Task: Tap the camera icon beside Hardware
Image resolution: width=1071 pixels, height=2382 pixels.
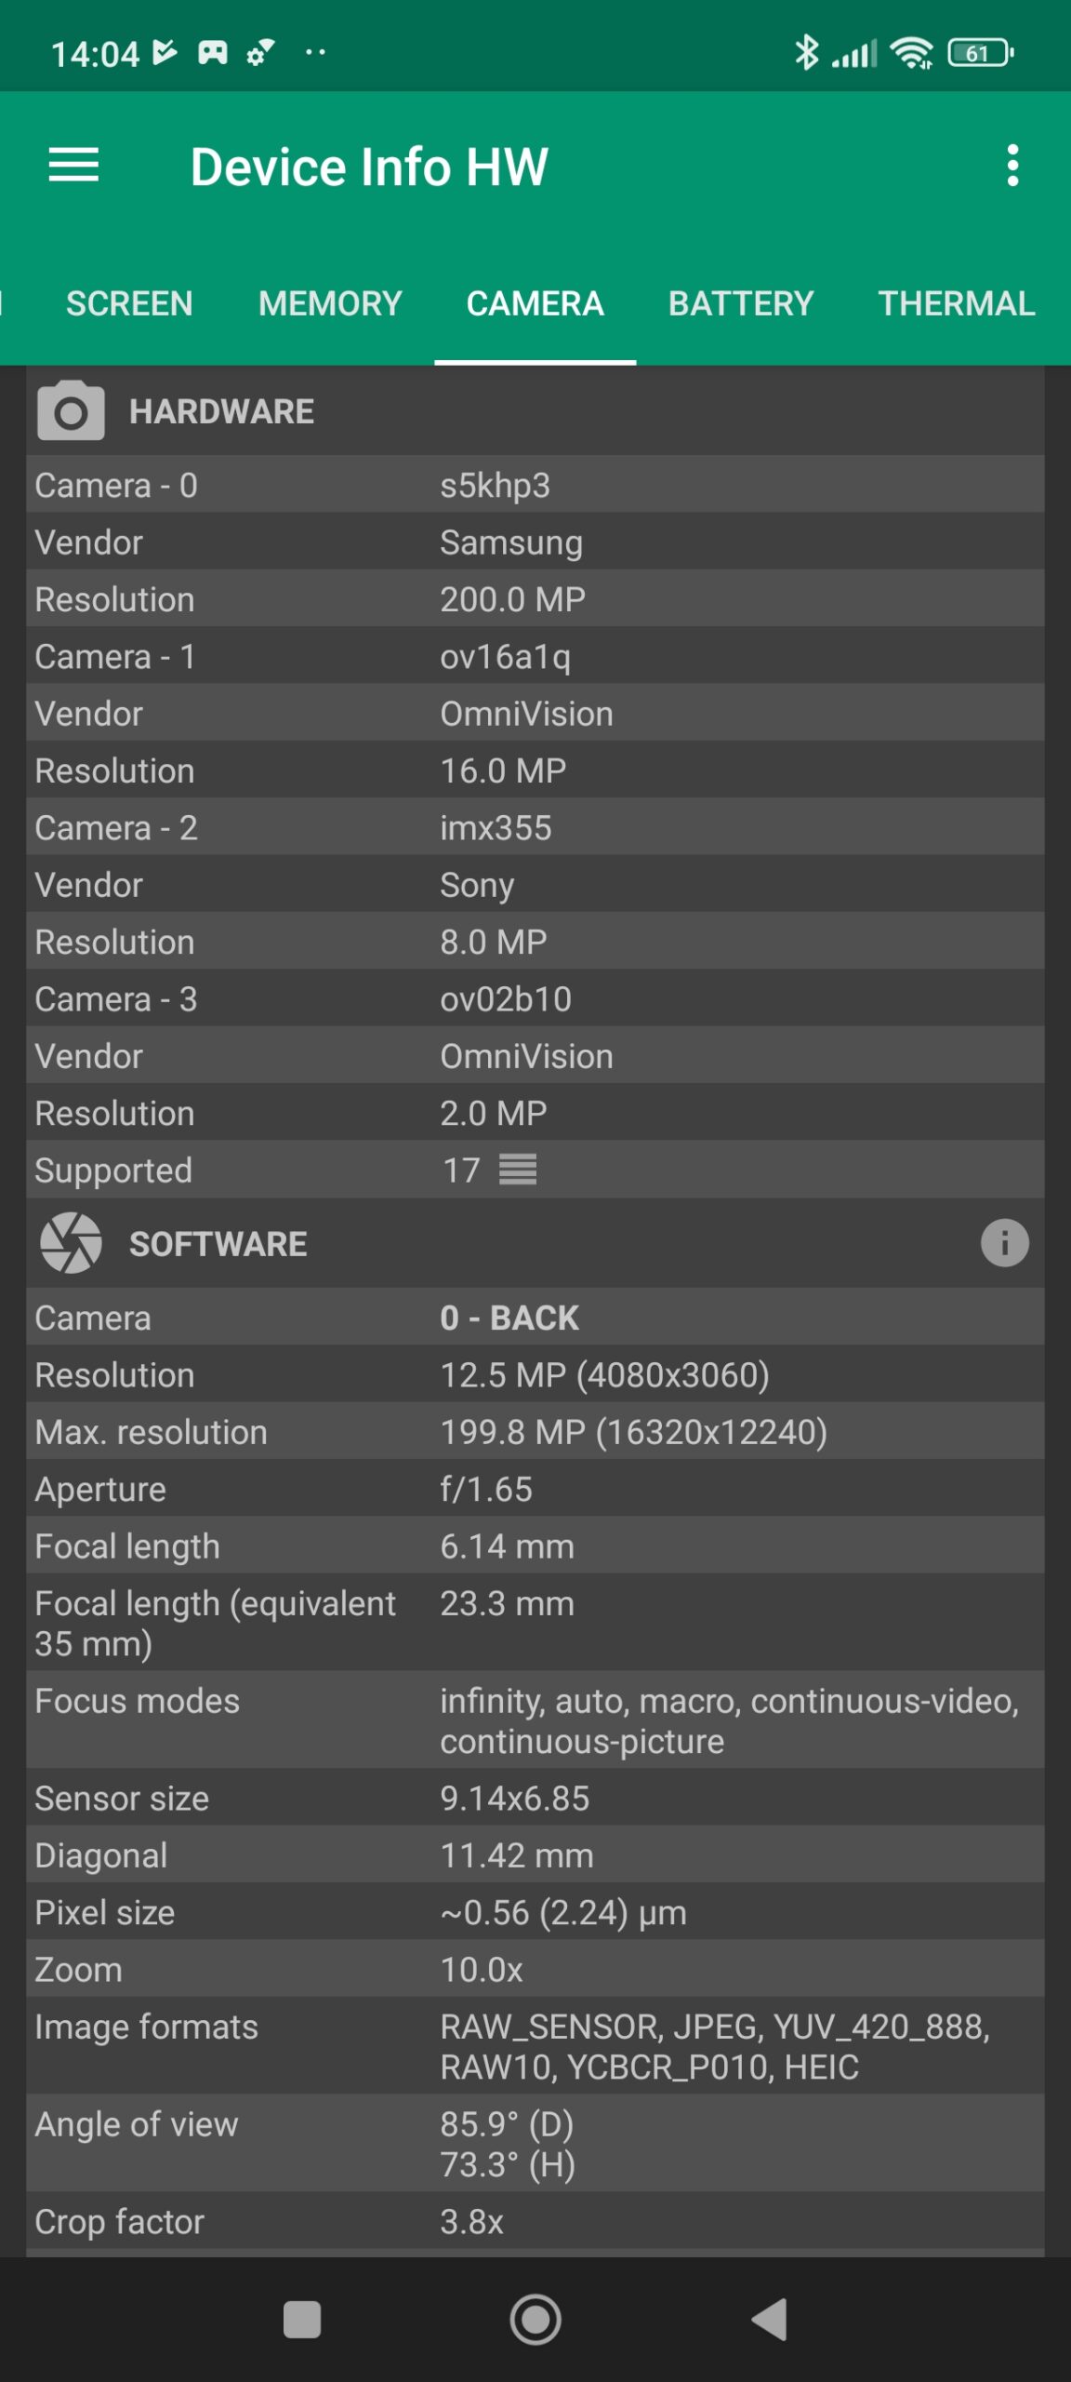Action: click(71, 410)
